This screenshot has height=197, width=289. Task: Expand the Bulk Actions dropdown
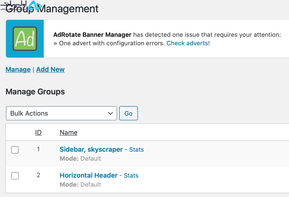point(61,113)
